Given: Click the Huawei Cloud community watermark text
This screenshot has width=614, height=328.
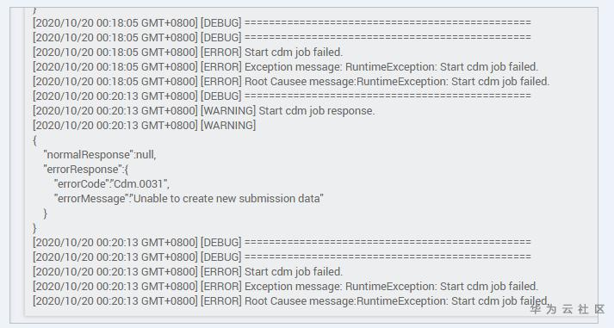Looking at the screenshot, I should 567,309.
